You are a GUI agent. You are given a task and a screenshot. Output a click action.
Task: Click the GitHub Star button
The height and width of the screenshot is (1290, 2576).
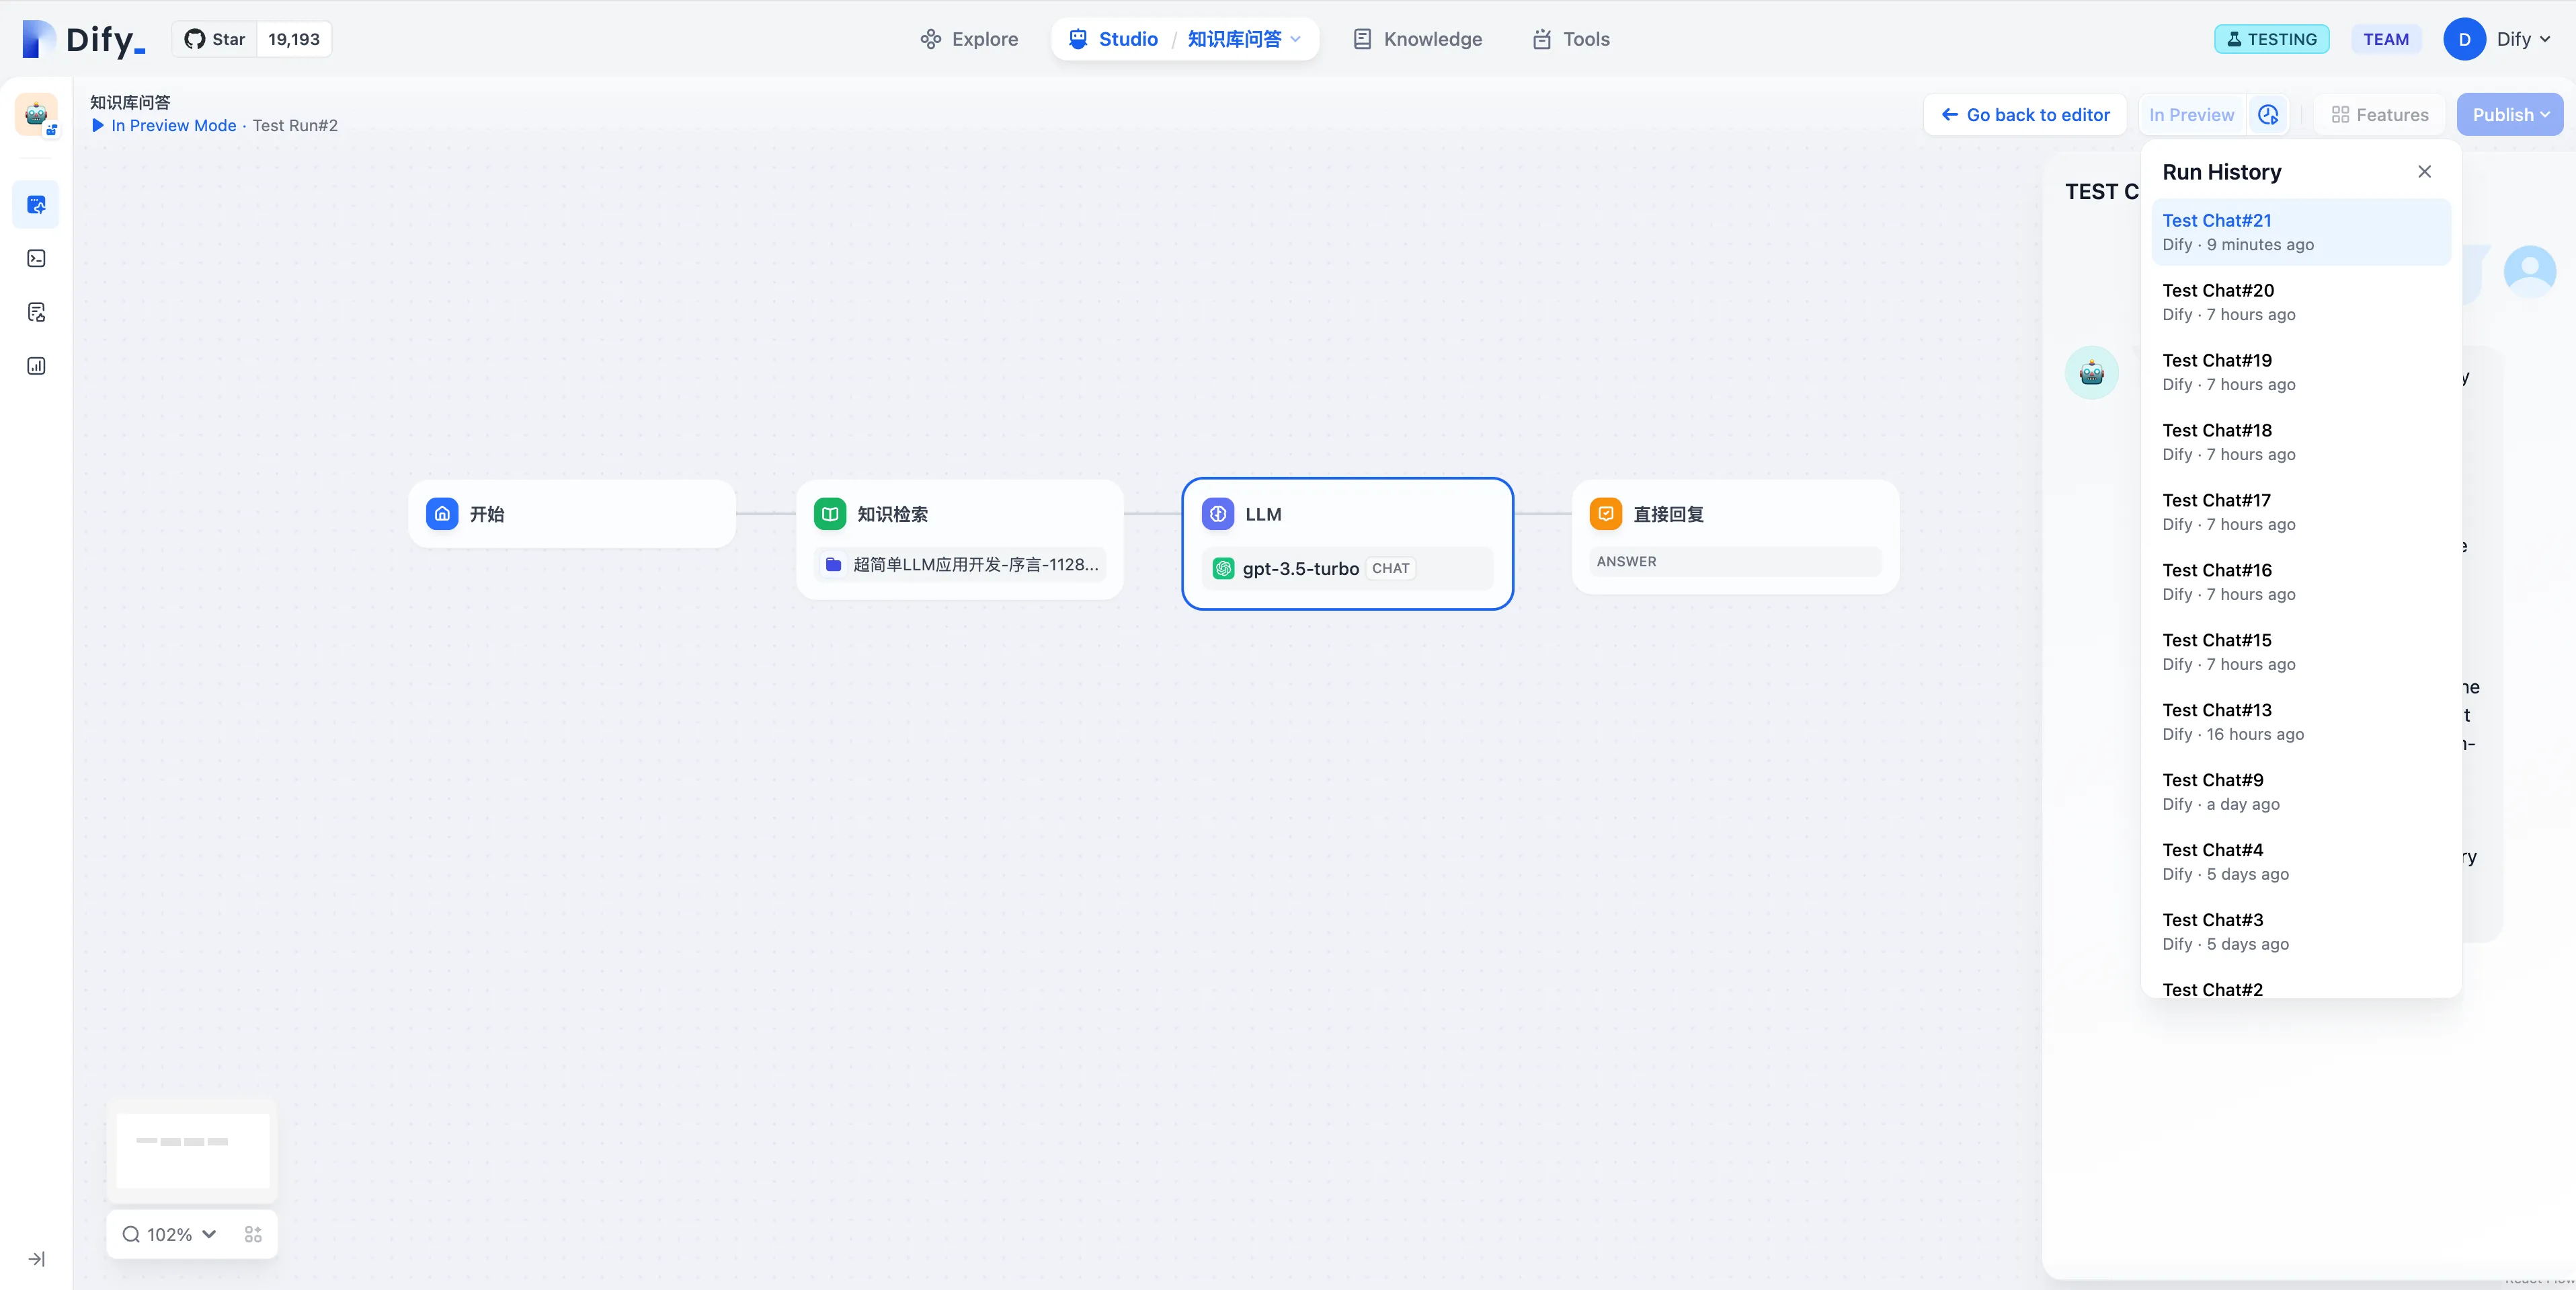pos(215,39)
